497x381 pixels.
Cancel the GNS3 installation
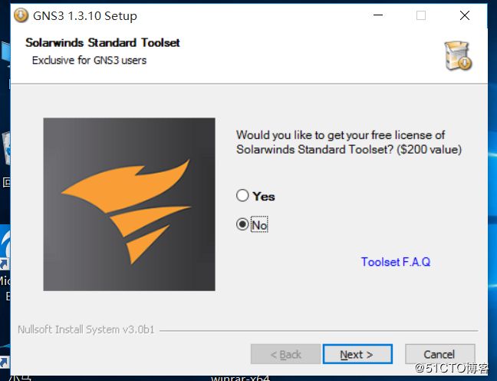point(440,354)
